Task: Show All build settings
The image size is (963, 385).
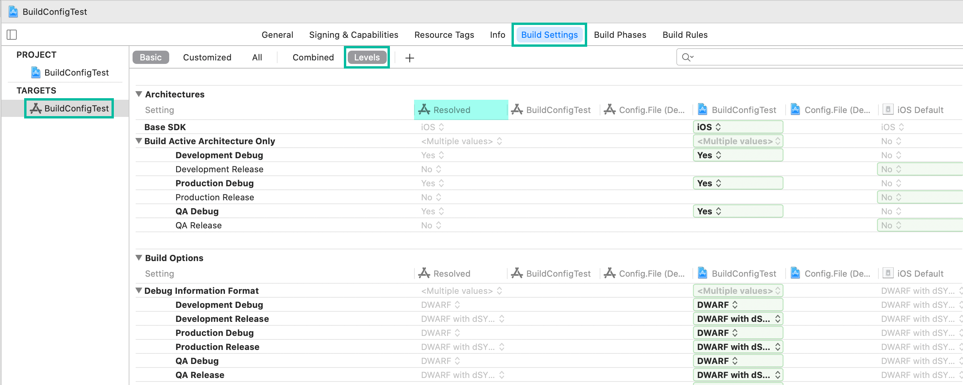Action: (x=257, y=57)
